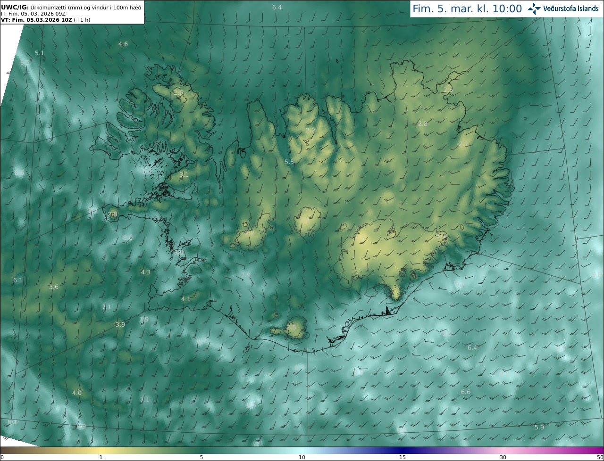Click the 3.1 value label on the map
The image size is (604, 461).
click(184, 175)
